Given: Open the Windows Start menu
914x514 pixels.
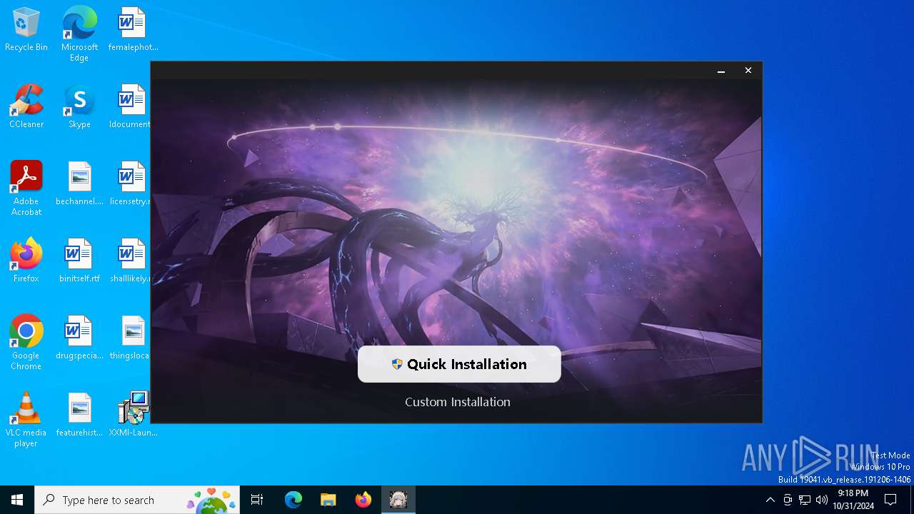Looking at the screenshot, I should pyautogui.click(x=17, y=500).
